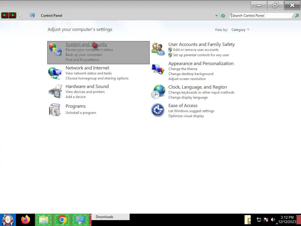Click View devices and printers

click(x=85, y=92)
